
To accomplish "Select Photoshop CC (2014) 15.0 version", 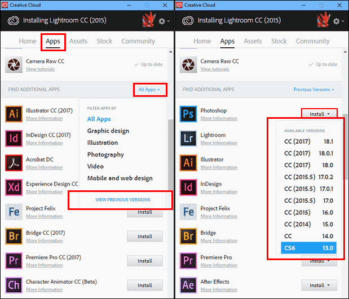I will (308, 224).
